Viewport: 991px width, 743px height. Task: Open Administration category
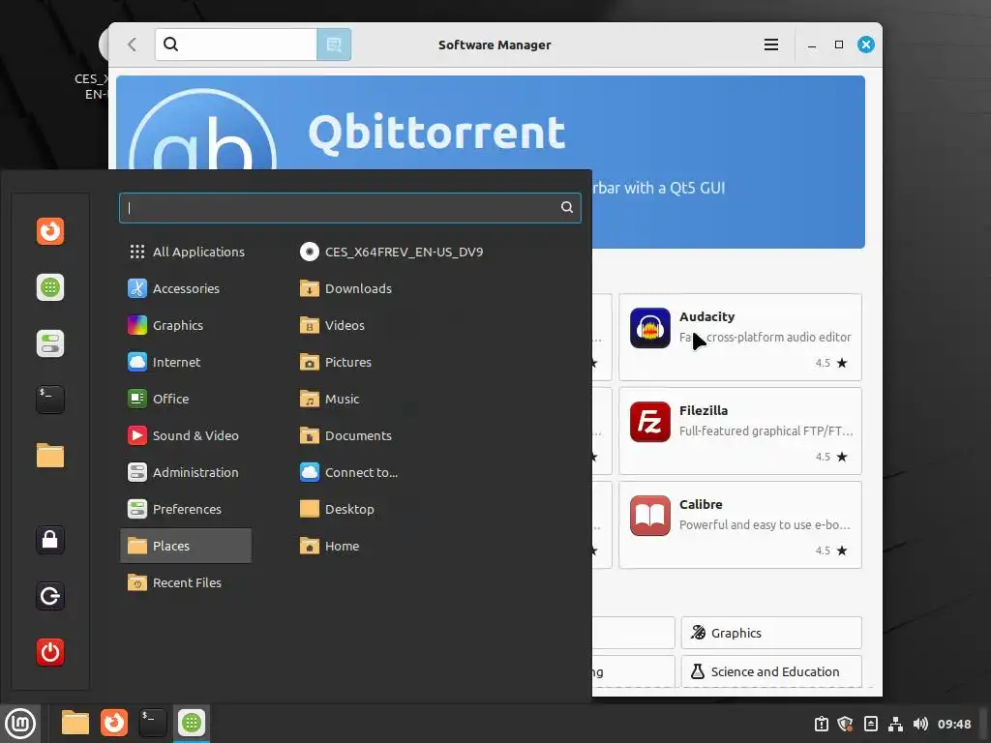pyautogui.click(x=186, y=472)
